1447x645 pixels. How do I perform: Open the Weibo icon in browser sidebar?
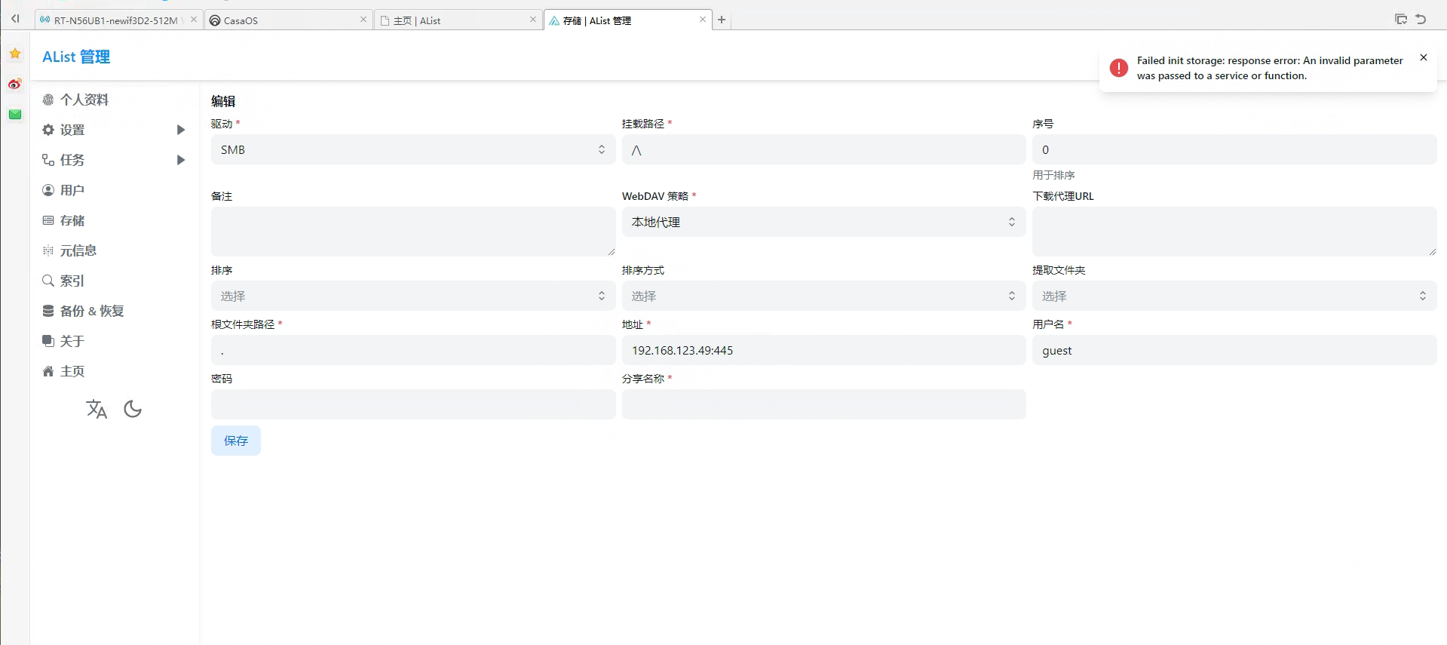coord(15,84)
